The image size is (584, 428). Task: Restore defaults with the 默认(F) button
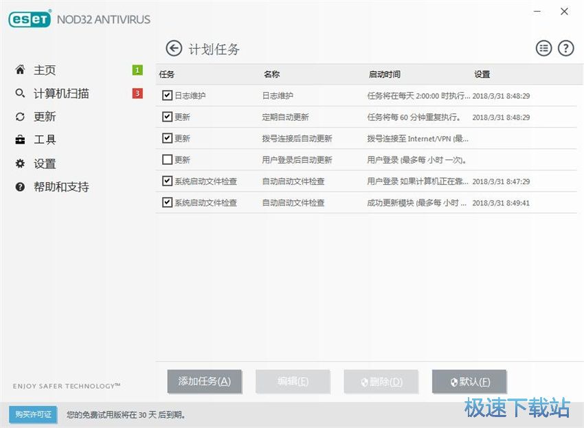469,381
